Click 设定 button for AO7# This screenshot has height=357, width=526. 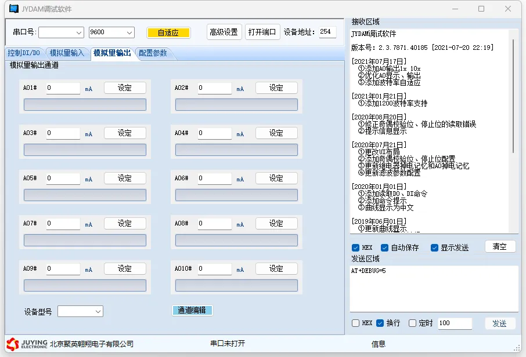[125, 223]
